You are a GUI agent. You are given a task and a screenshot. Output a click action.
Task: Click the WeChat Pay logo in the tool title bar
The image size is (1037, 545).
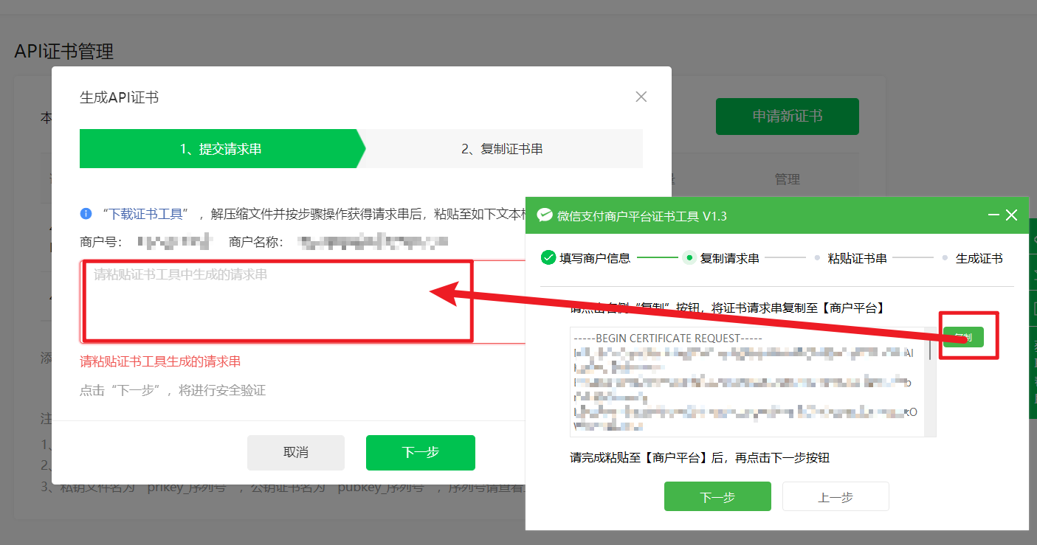[x=545, y=215]
